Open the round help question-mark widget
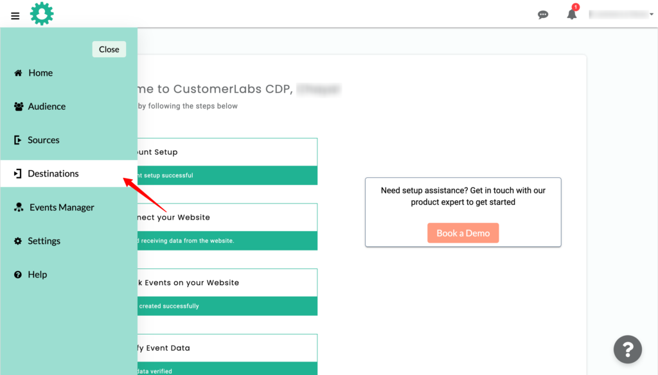 [x=627, y=349]
